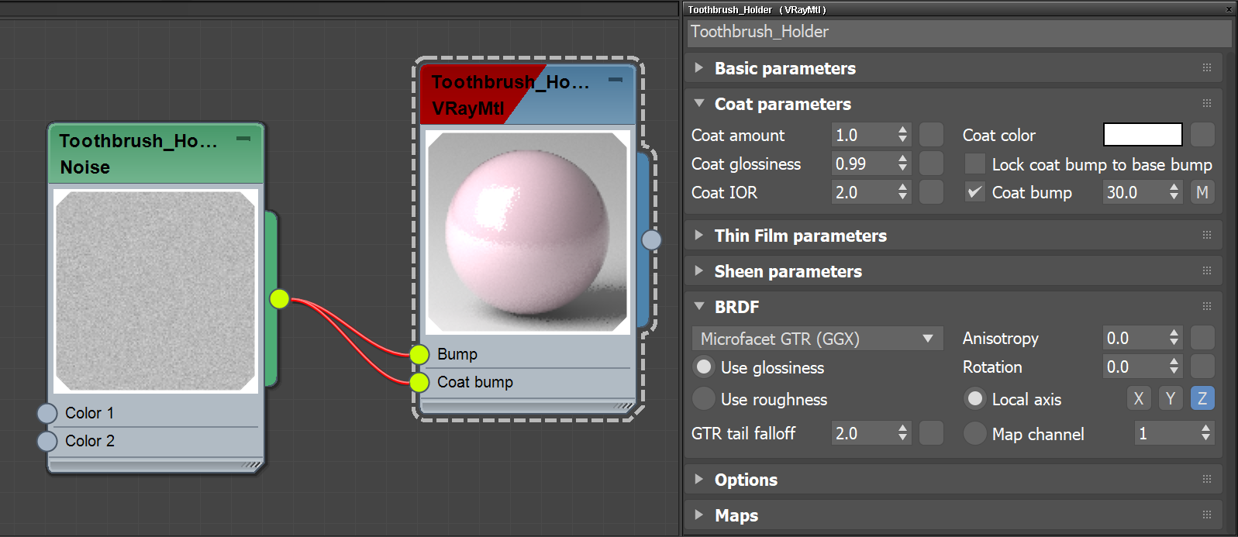Click the map slot next to Coat amount
The height and width of the screenshot is (537, 1238).
coord(931,135)
